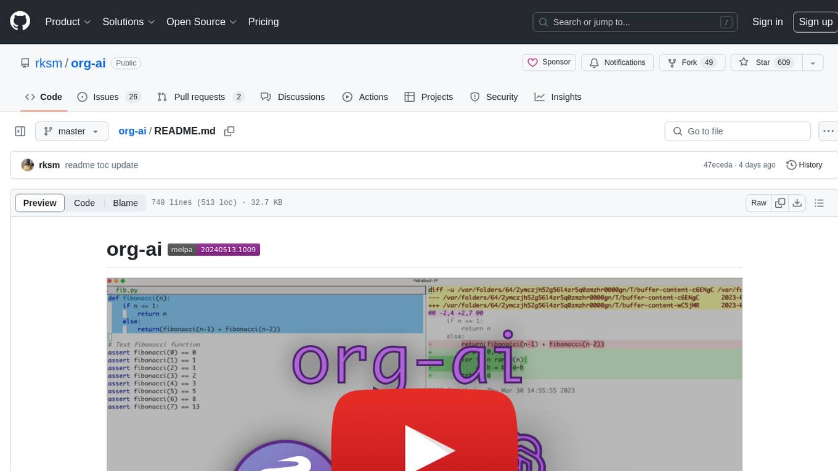Go to org-ai breadcrumb root
The image size is (838, 471).
point(132,131)
